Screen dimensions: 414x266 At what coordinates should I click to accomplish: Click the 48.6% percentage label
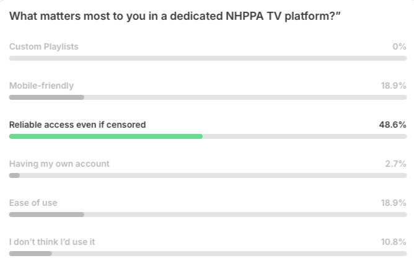point(392,125)
